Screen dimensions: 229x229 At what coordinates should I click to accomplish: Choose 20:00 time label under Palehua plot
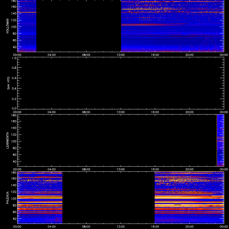[189, 227]
